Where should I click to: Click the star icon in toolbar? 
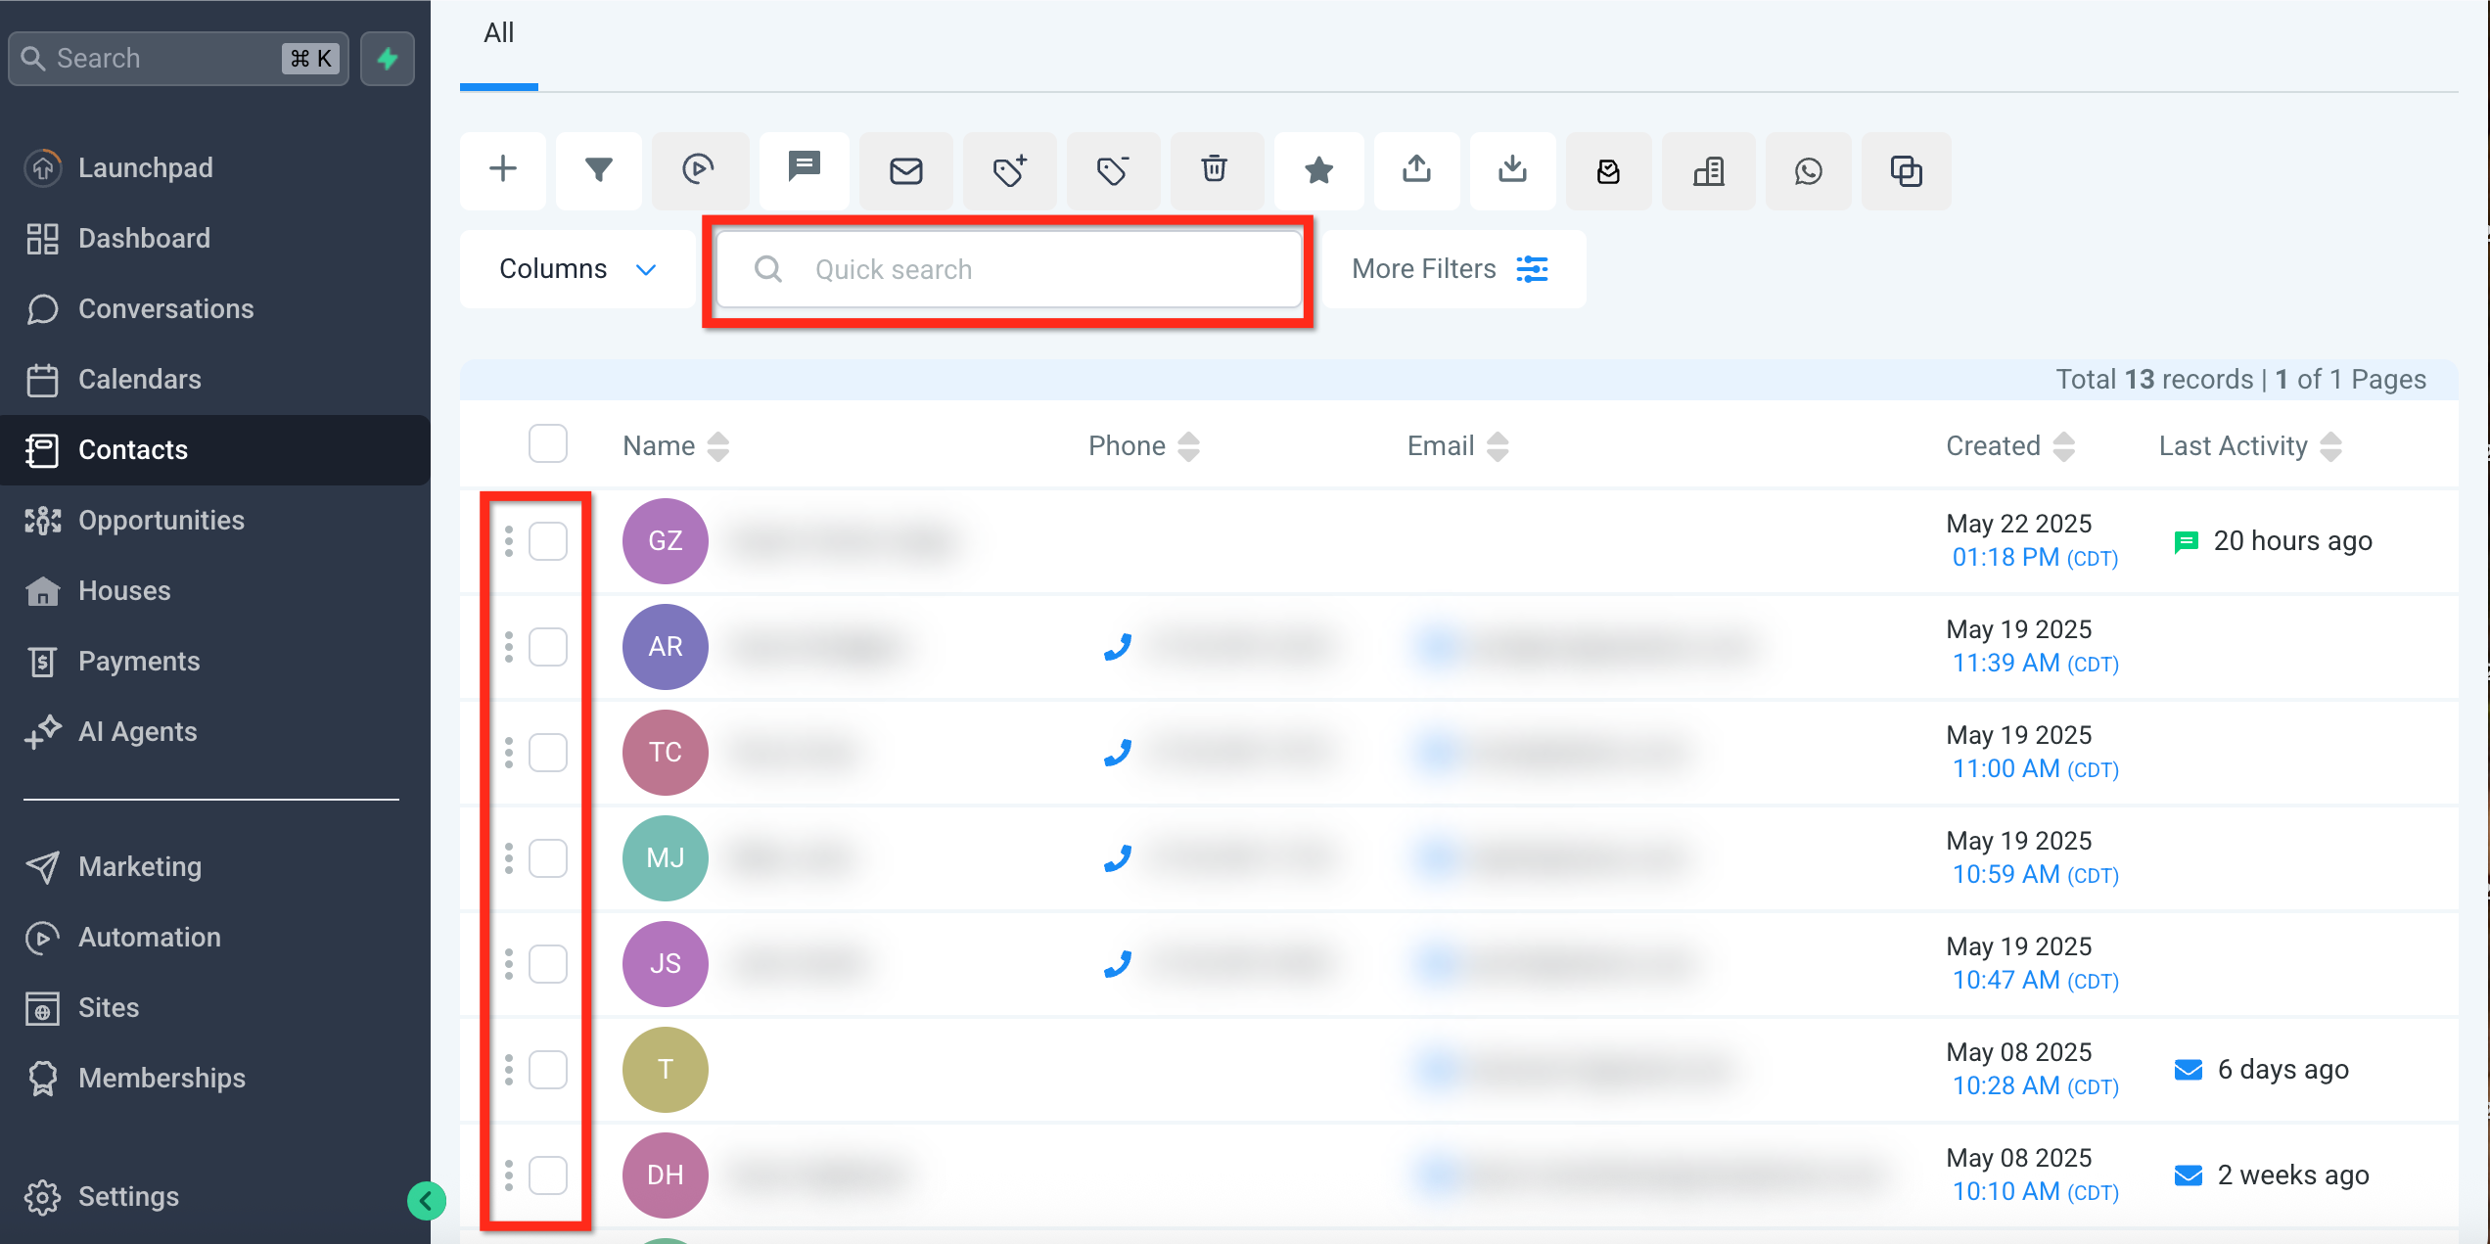tap(1318, 170)
